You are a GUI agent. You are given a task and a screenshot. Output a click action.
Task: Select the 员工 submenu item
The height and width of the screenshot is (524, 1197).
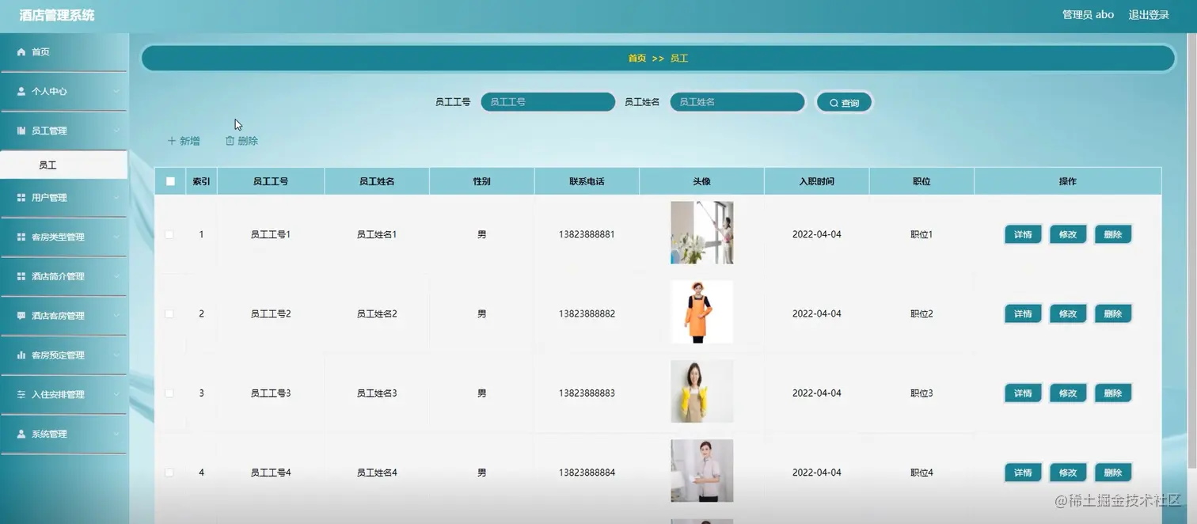63,165
